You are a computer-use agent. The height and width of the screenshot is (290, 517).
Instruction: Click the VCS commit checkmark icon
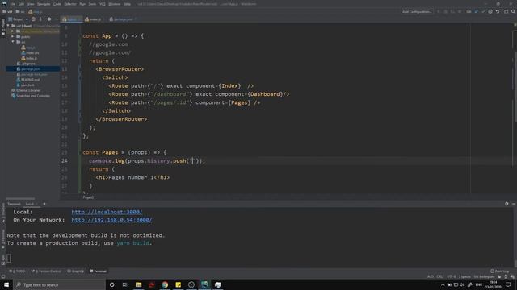click(483, 11)
